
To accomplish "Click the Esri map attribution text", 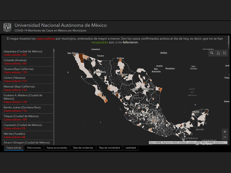I will pyautogui.click(x=188, y=143).
